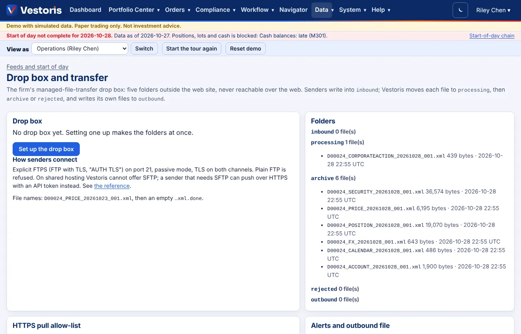Toggle dark mode moon icon
Image resolution: width=521 pixels, height=334 pixels.
click(460, 10)
